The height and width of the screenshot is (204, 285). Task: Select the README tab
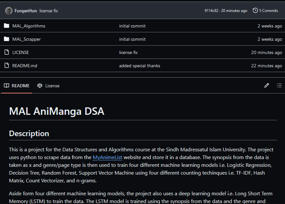click(17, 86)
